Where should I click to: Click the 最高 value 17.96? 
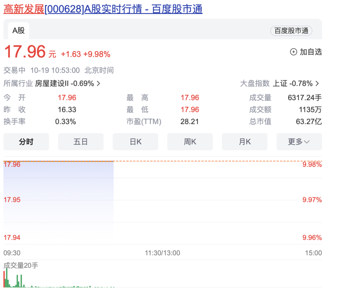click(190, 98)
